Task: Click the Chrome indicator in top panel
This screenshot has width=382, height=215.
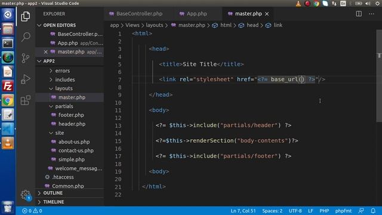Action: (x=316, y=4)
